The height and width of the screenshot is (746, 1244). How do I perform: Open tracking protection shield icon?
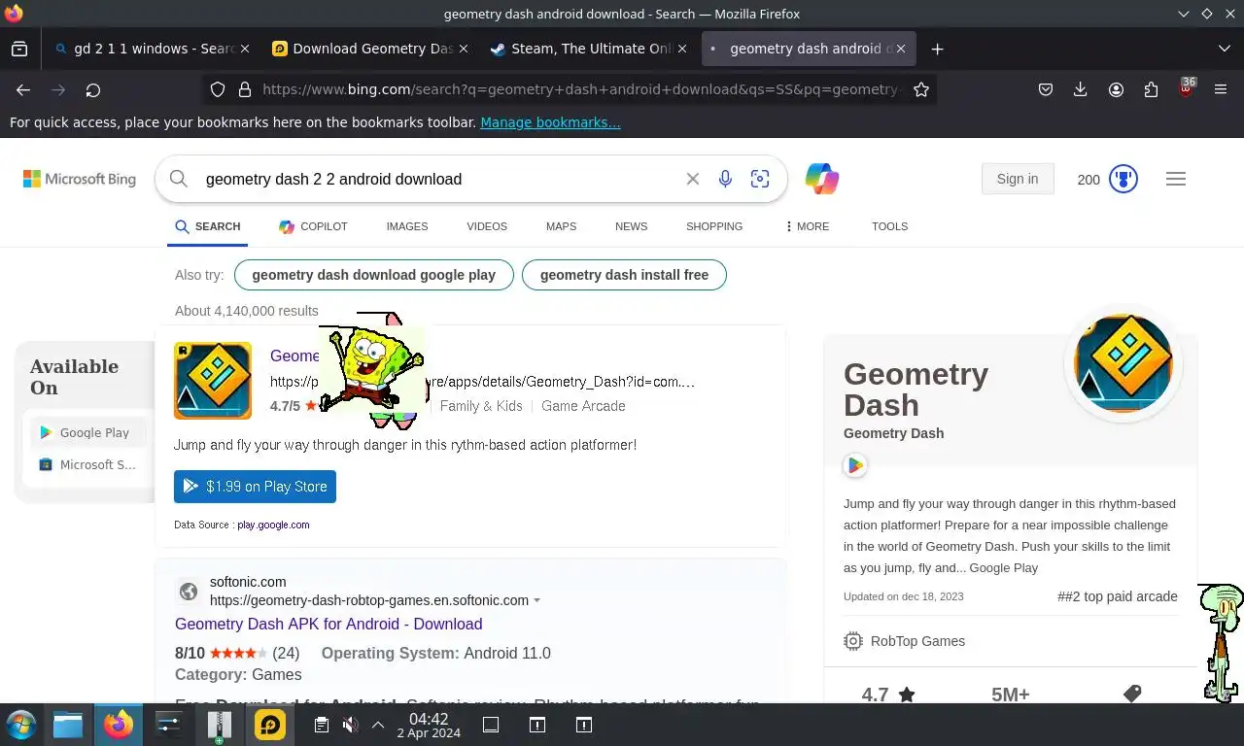[218, 89]
